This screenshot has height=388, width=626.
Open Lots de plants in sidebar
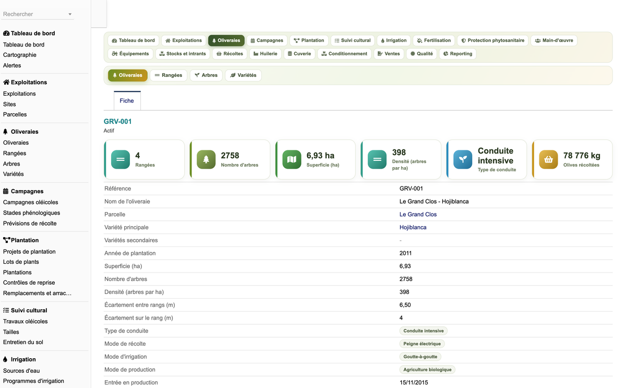[x=21, y=262]
